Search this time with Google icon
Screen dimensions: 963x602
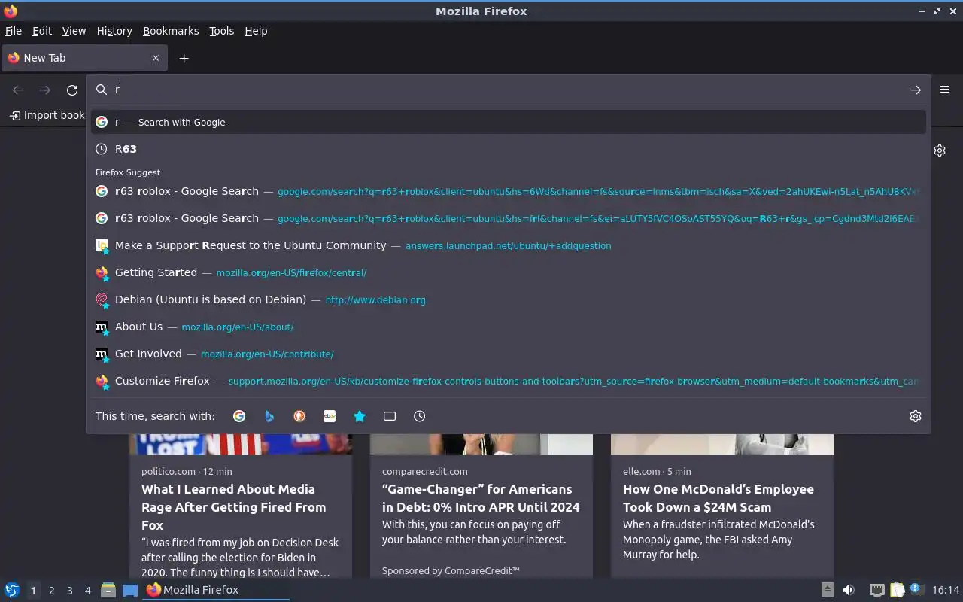(x=239, y=416)
